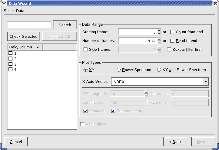The image size is (219, 150).
Task: Increase Skip frames with the up arrow
Action: [x=159, y=48]
